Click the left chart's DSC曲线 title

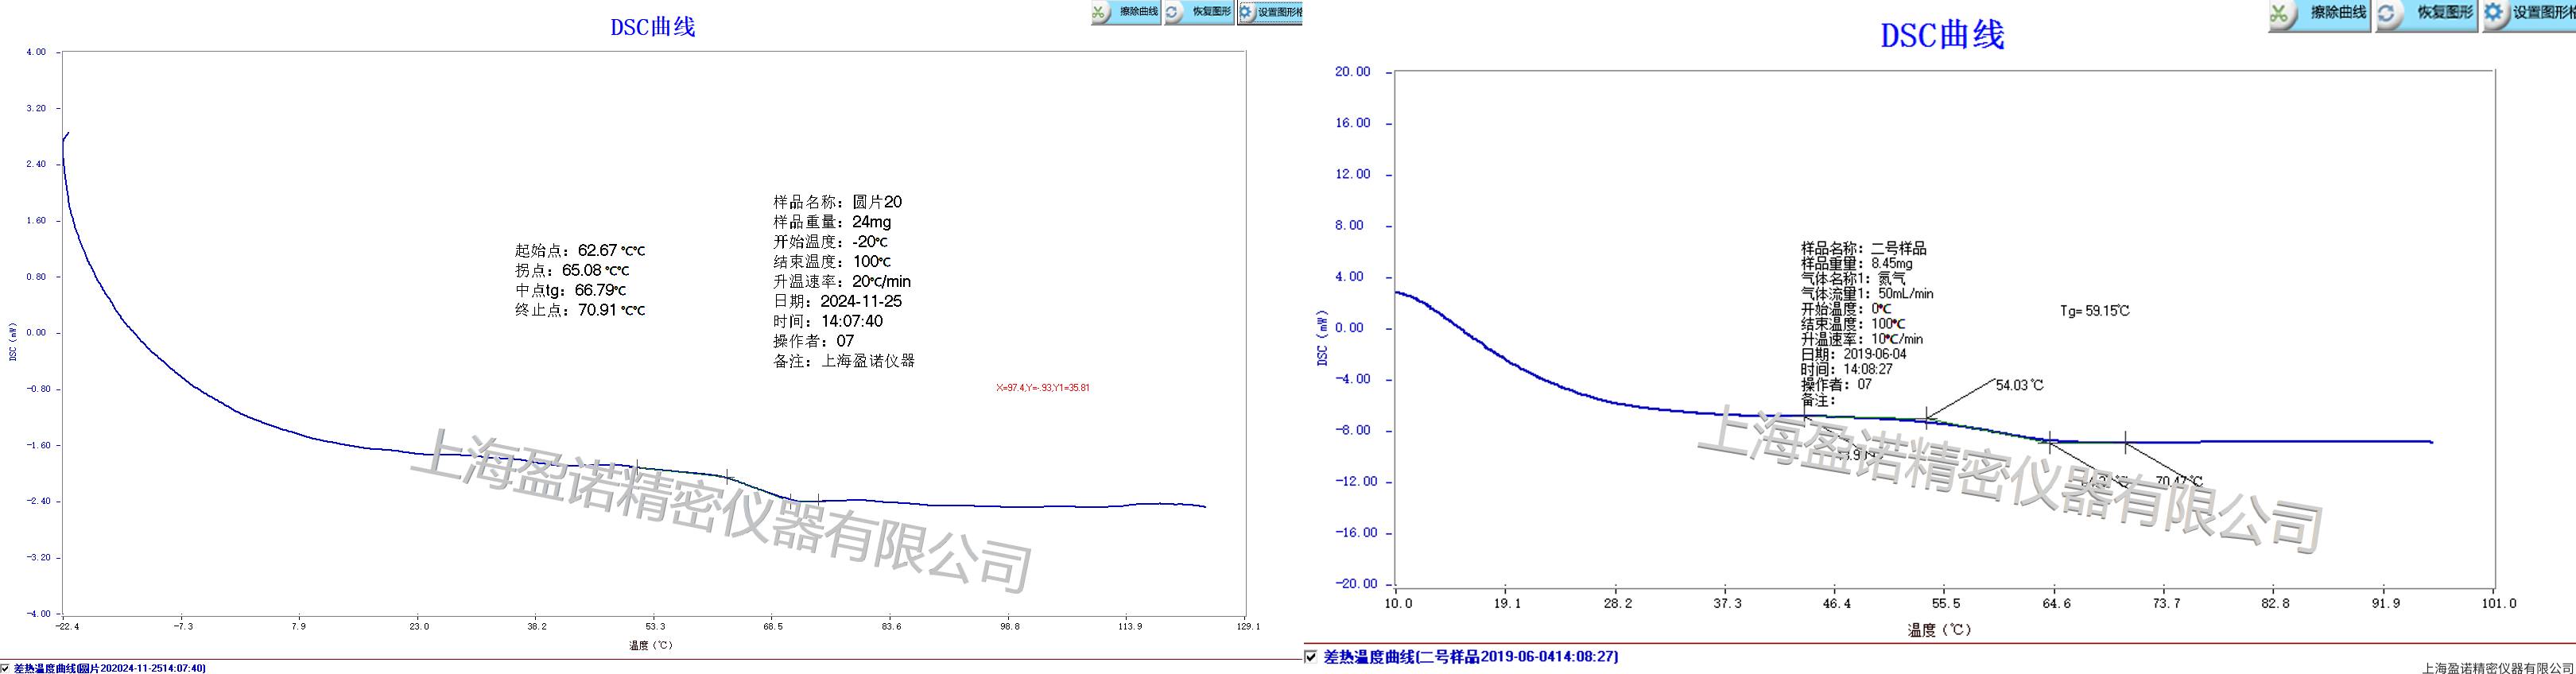652,27
